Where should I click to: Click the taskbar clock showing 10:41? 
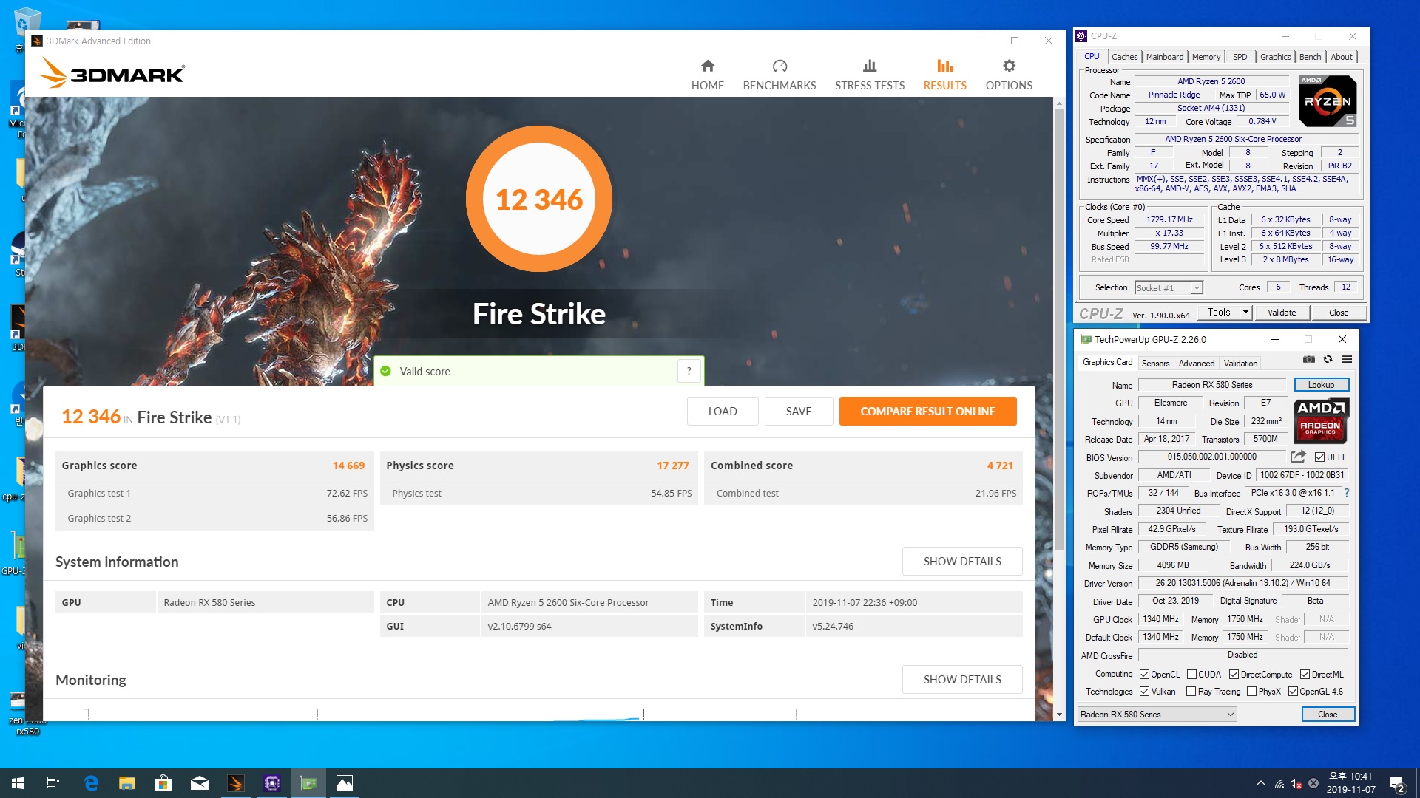click(x=1350, y=783)
